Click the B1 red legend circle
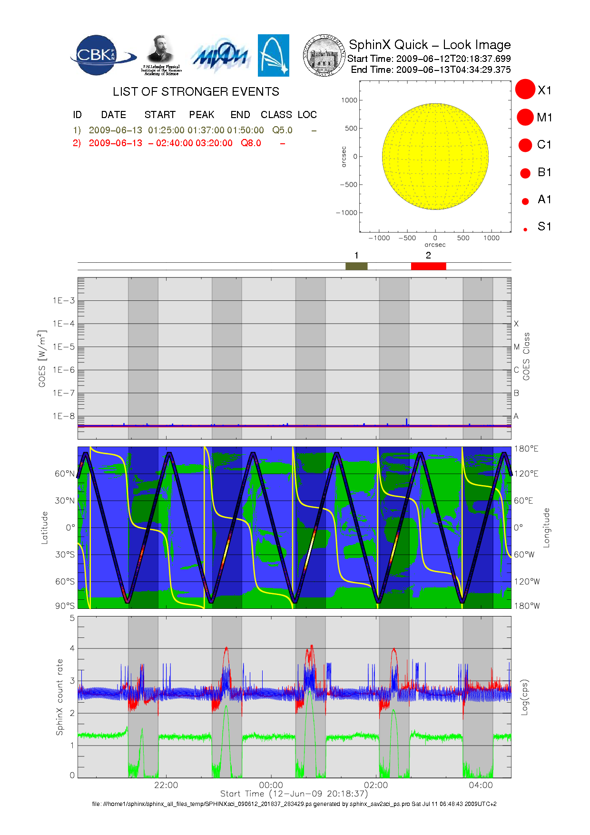Viewport: 590px width, 835px height. (x=525, y=173)
